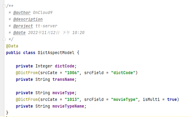
Task: Click the @author tag in the Javadoc
Action: [22, 12]
